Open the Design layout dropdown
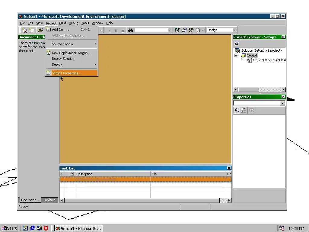Viewport: 309px width, 232px height. [234, 30]
